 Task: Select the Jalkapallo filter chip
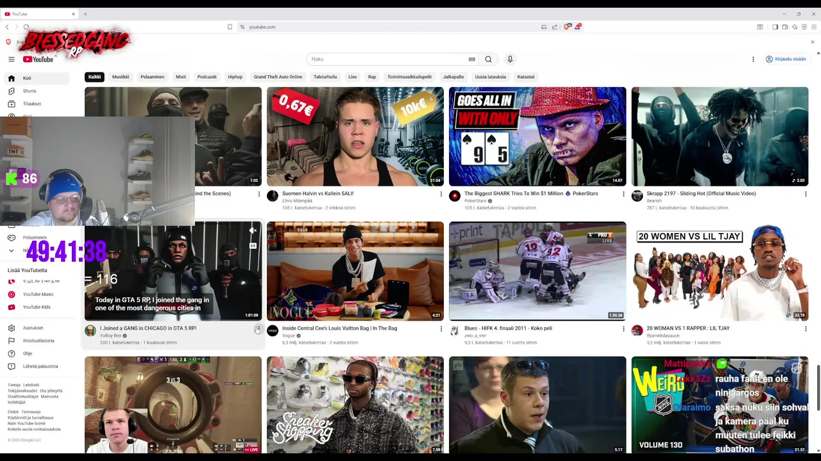click(x=453, y=77)
